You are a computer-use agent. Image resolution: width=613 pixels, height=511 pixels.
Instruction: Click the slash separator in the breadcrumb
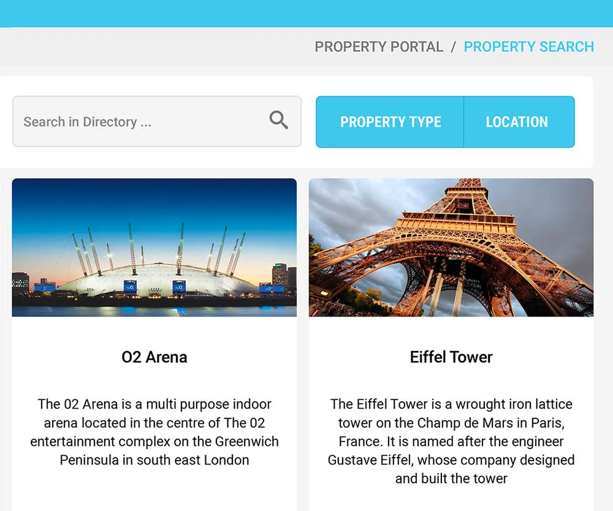453,47
